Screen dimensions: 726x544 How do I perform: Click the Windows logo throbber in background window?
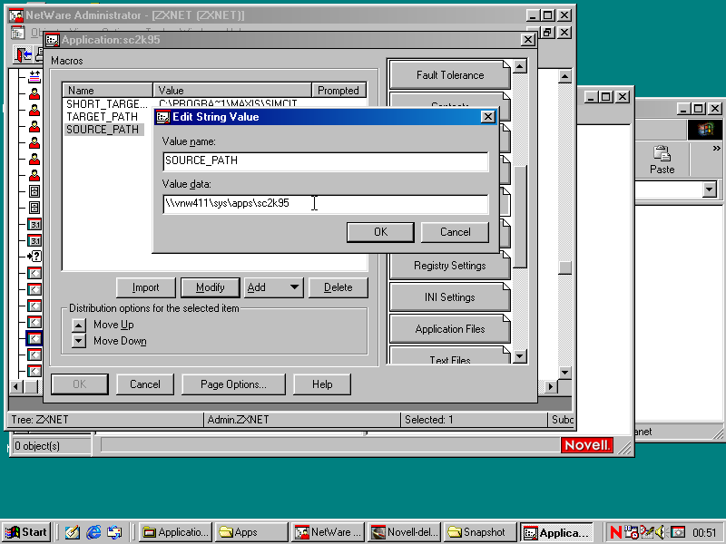[704, 130]
